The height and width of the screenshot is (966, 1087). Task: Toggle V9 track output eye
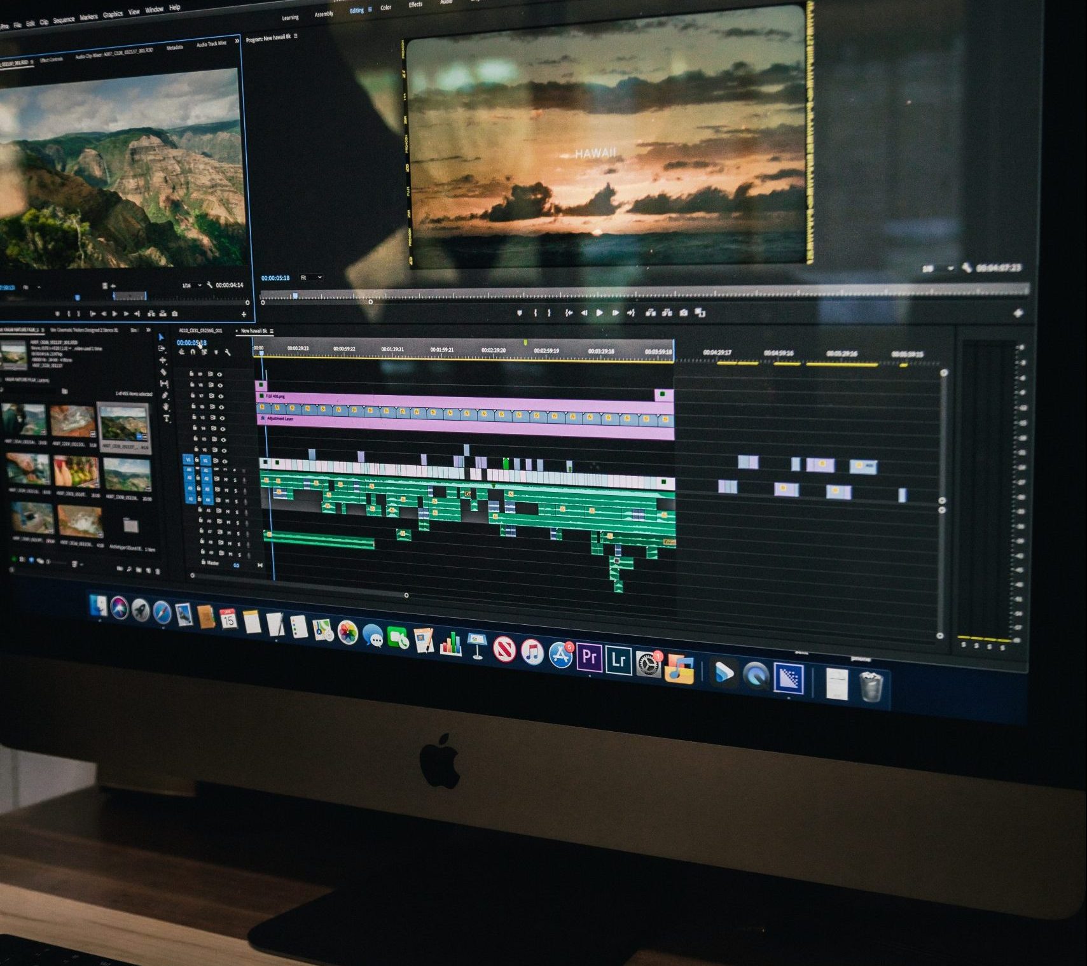pos(219,374)
